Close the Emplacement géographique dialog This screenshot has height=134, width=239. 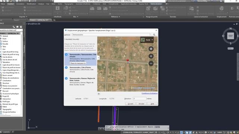(x=156, y=31)
